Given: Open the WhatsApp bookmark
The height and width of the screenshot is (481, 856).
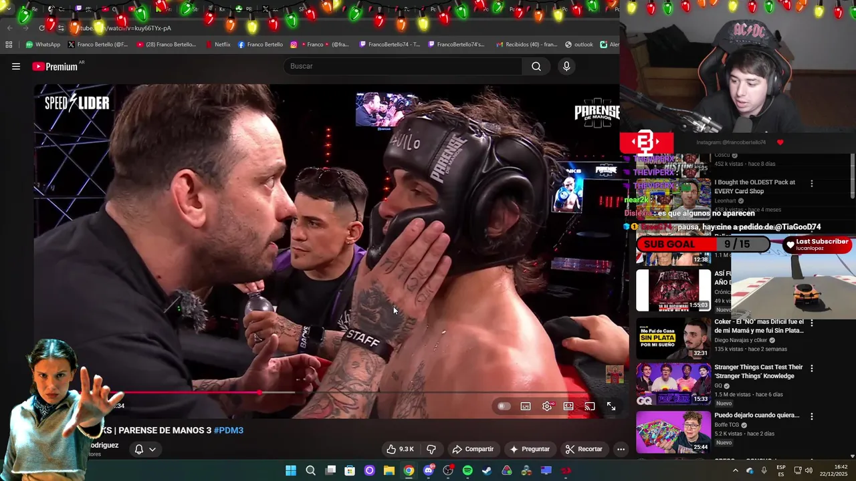Looking at the screenshot, I should [43, 45].
